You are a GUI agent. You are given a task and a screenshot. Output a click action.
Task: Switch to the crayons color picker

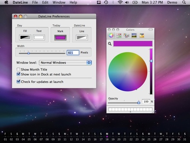[x=142, y=35]
